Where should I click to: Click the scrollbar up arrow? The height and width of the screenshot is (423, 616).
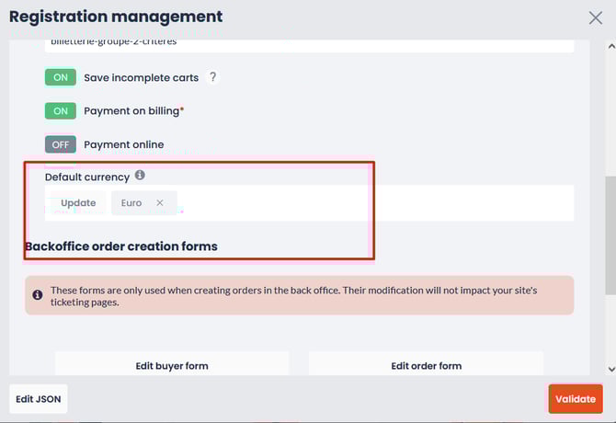(611, 46)
